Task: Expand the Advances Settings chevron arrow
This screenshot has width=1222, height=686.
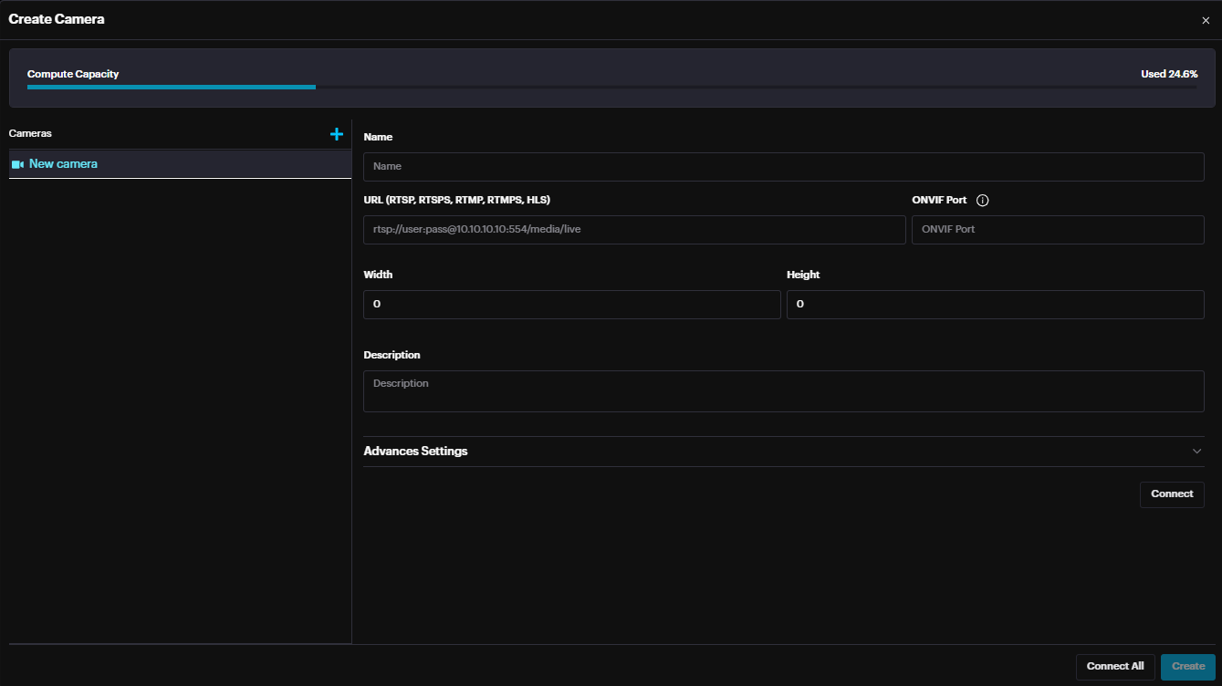Action: pyautogui.click(x=1196, y=452)
